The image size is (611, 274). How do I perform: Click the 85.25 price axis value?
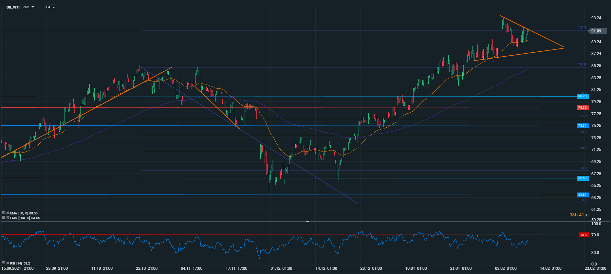[x=596, y=66]
